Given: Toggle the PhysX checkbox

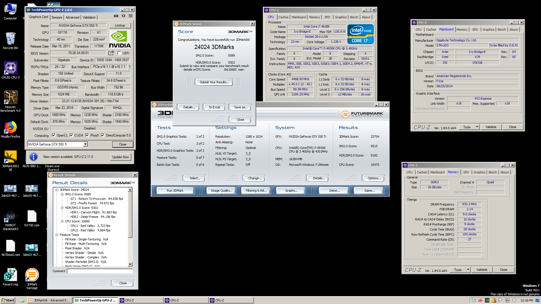Looking at the screenshot, I should click(x=87, y=135).
